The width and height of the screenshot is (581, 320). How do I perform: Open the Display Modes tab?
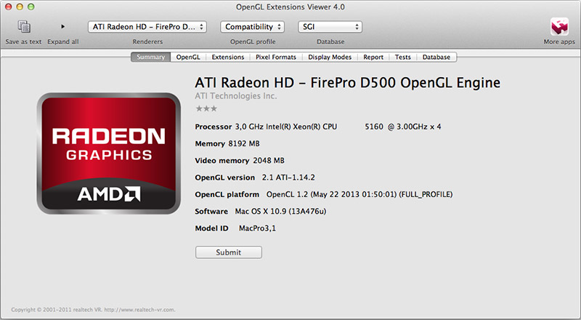tap(330, 57)
